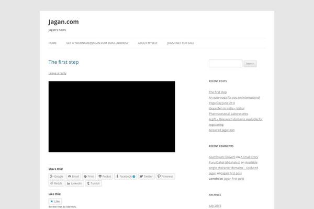Pin this post on Pinterest
The image size is (314, 209).
(165, 177)
